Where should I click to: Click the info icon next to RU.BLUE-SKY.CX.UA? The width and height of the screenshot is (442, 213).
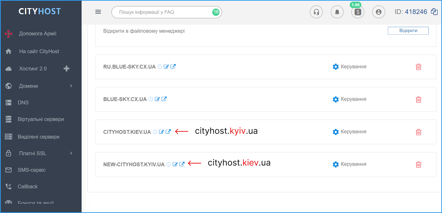point(160,67)
